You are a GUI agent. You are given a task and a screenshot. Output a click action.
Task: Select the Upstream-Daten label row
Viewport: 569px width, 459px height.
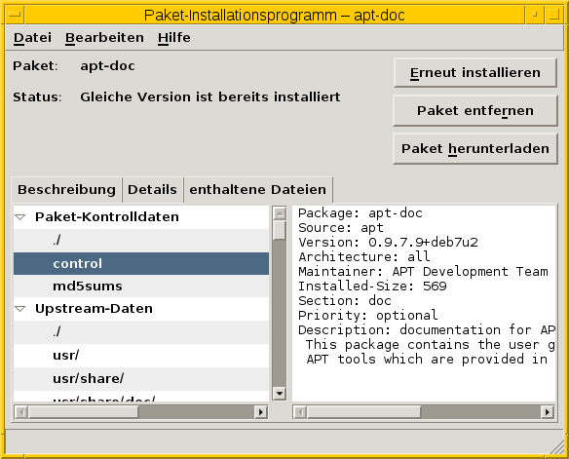click(x=141, y=309)
